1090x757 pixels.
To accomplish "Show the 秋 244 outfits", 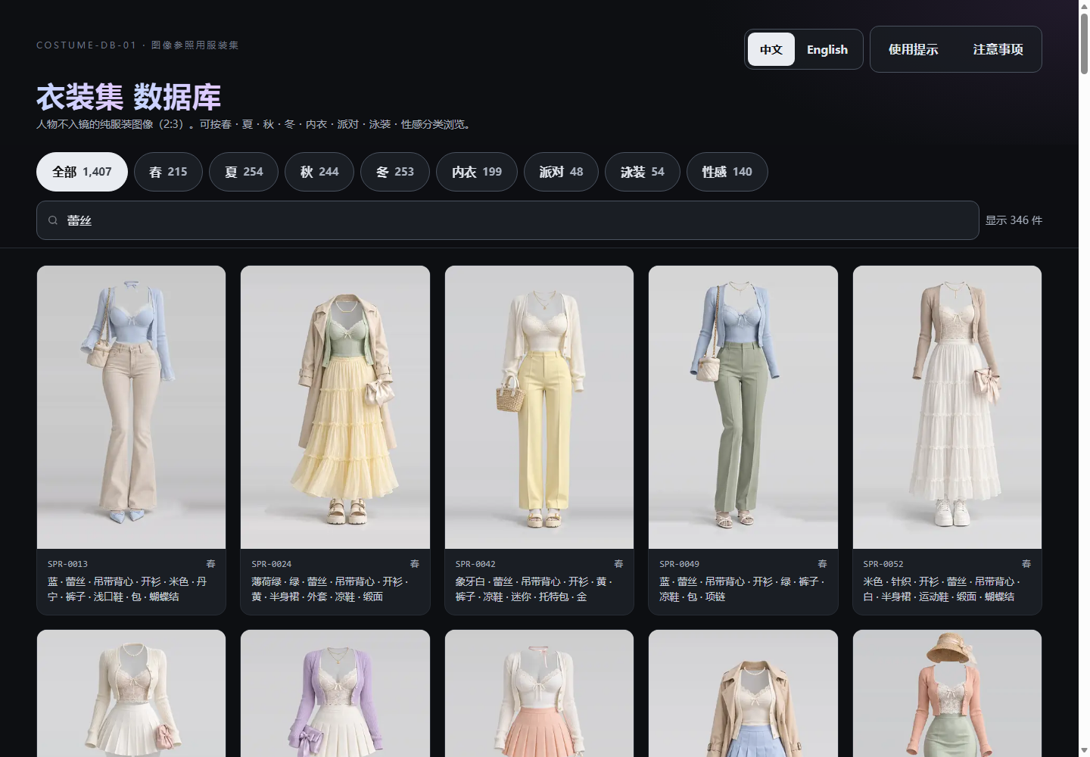I will click(319, 172).
